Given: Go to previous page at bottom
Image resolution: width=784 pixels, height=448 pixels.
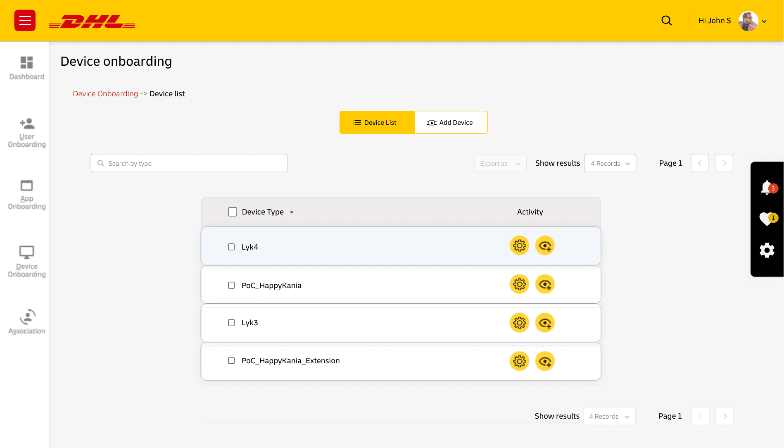Looking at the screenshot, I should pyautogui.click(x=701, y=416).
